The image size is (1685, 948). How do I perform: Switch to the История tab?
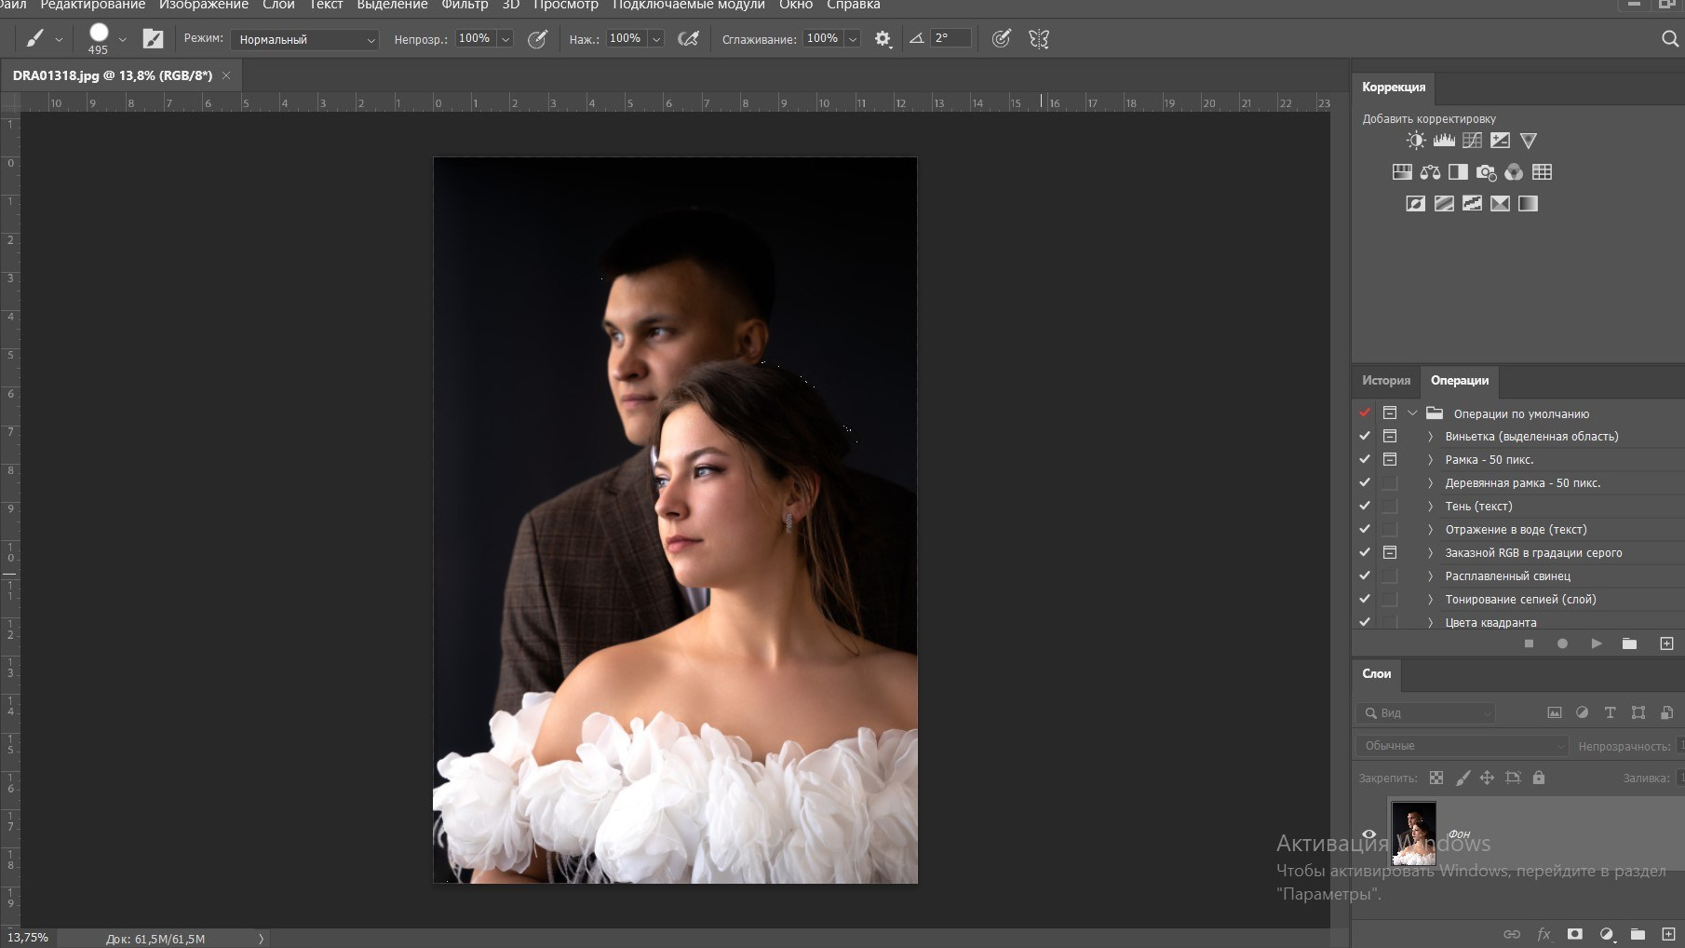click(1386, 380)
